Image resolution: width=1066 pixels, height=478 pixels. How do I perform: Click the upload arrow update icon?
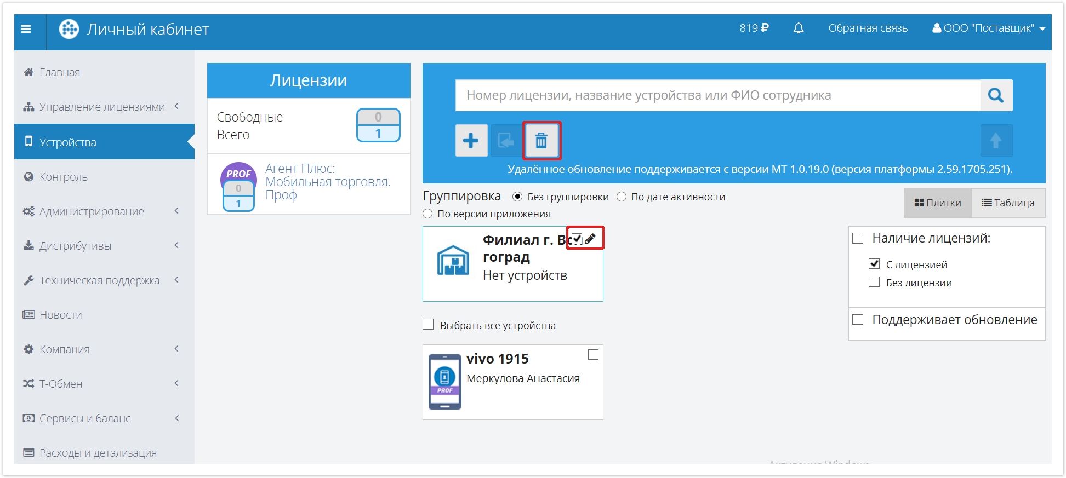[x=995, y=141]
